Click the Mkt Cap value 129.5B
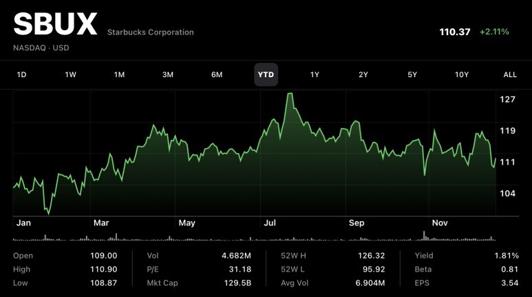 pos(237,283)
